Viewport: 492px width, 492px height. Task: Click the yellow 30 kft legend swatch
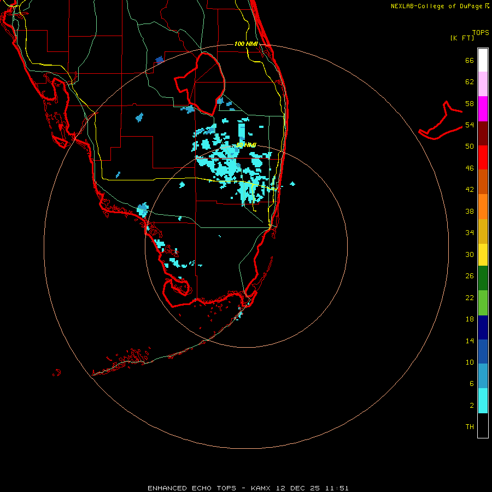pyautogui.click(x=483, y=255)
